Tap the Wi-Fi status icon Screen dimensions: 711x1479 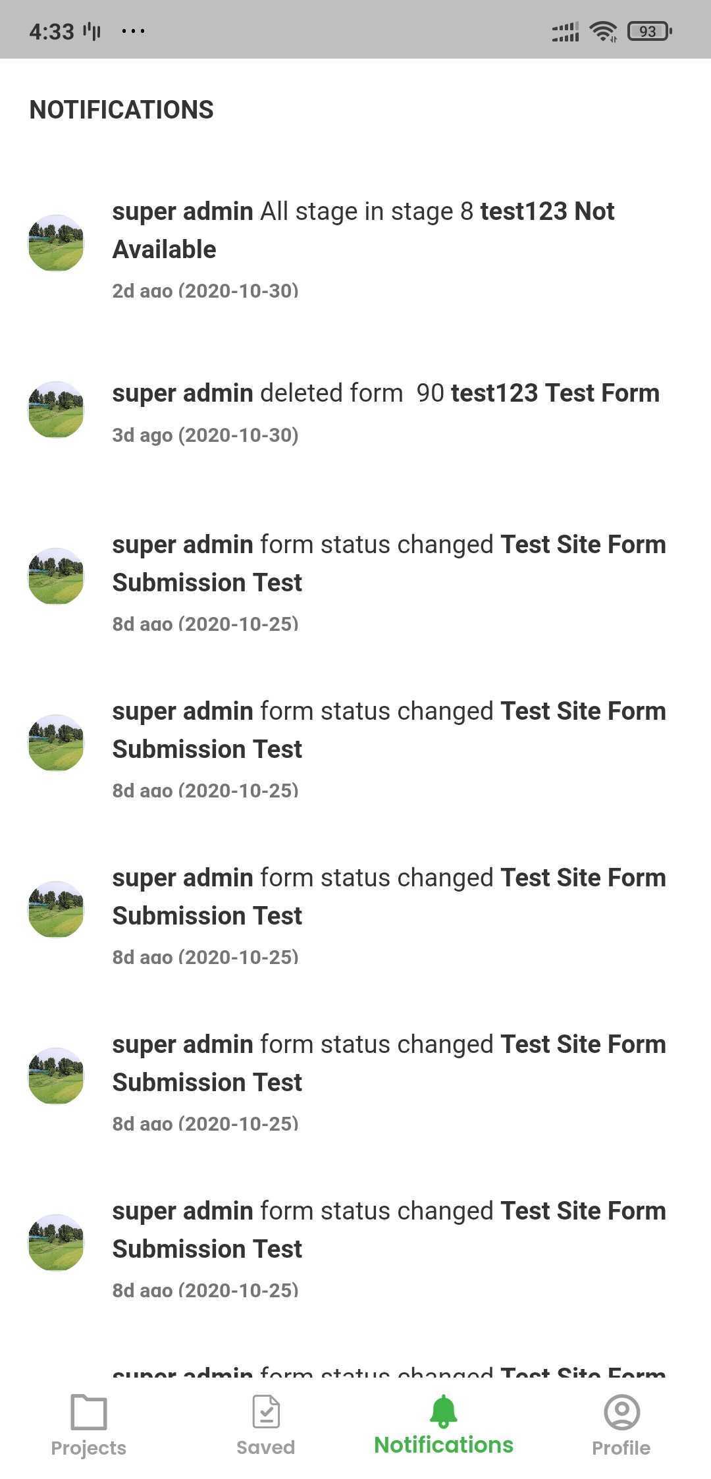click(603, 31)
